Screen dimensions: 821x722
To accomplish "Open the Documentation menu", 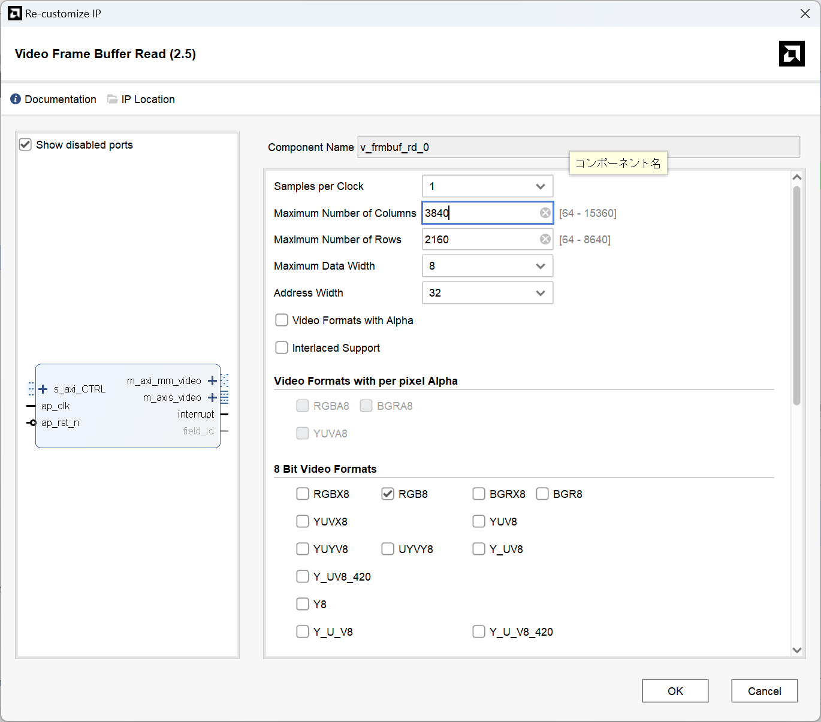I will [x=60, y=99].
